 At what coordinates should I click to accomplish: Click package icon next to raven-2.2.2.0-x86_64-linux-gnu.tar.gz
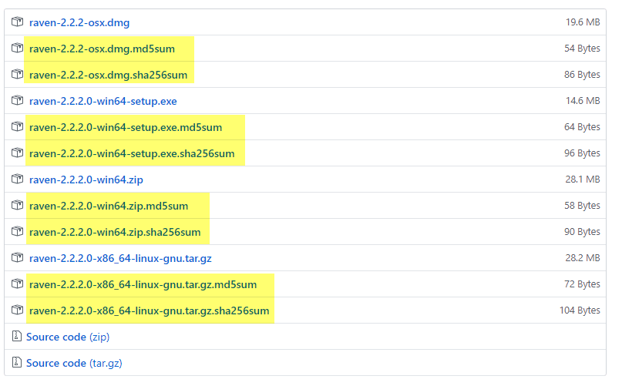tap(17, 258)
